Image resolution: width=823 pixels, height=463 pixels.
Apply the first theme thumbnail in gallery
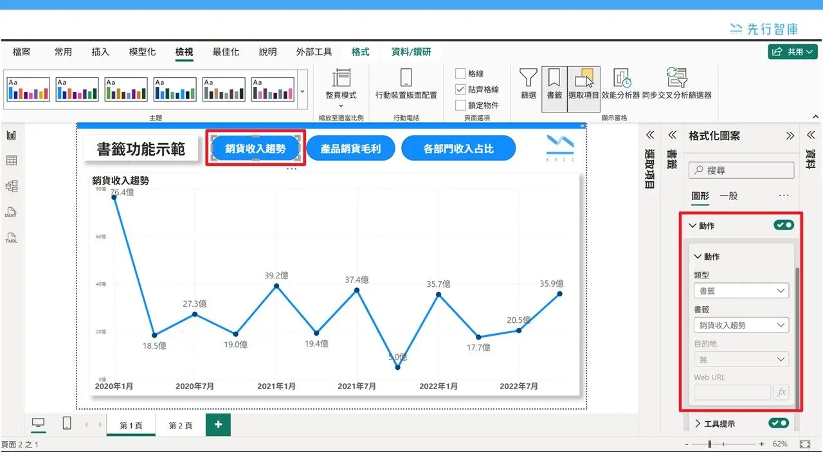click(x=28, y=89)
